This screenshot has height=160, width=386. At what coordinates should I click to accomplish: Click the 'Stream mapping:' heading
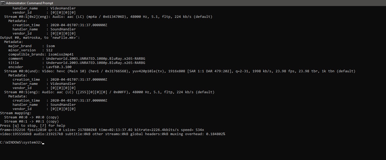point(16,113)
